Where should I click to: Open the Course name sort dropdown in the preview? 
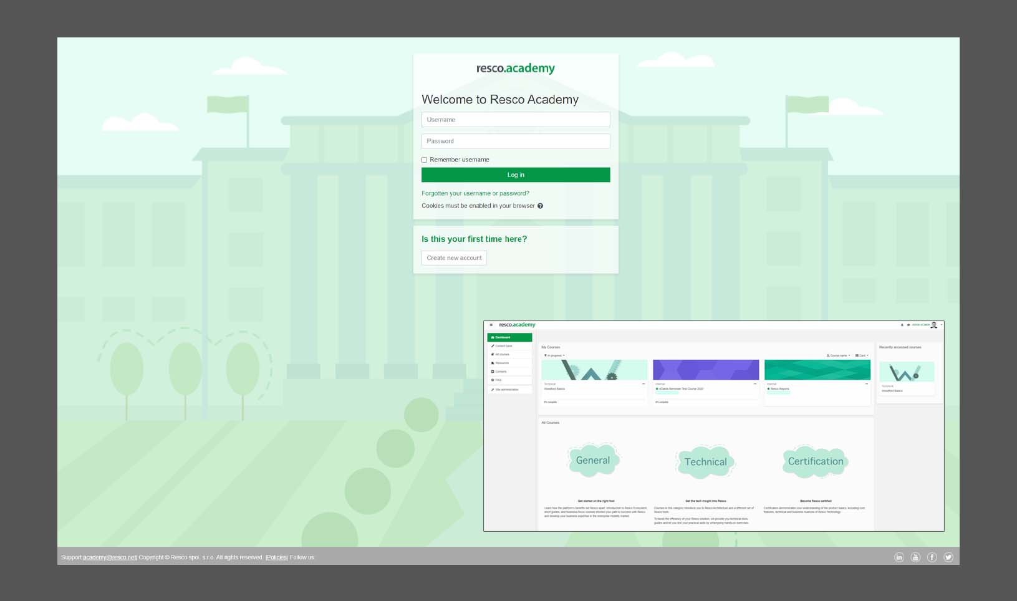(838, 355)
